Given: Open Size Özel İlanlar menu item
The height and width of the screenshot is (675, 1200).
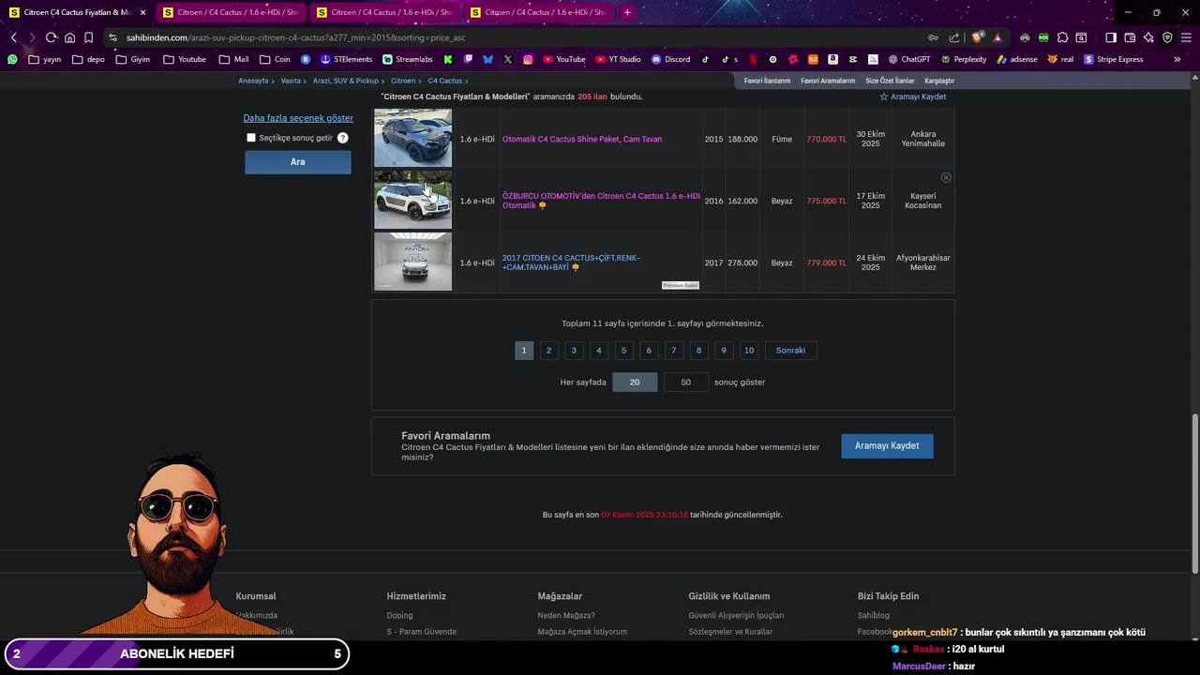Looking at the screenshot, I should [x=890, y=81].
